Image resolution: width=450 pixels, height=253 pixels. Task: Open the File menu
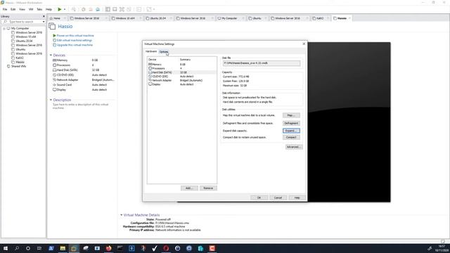[5, 9]
